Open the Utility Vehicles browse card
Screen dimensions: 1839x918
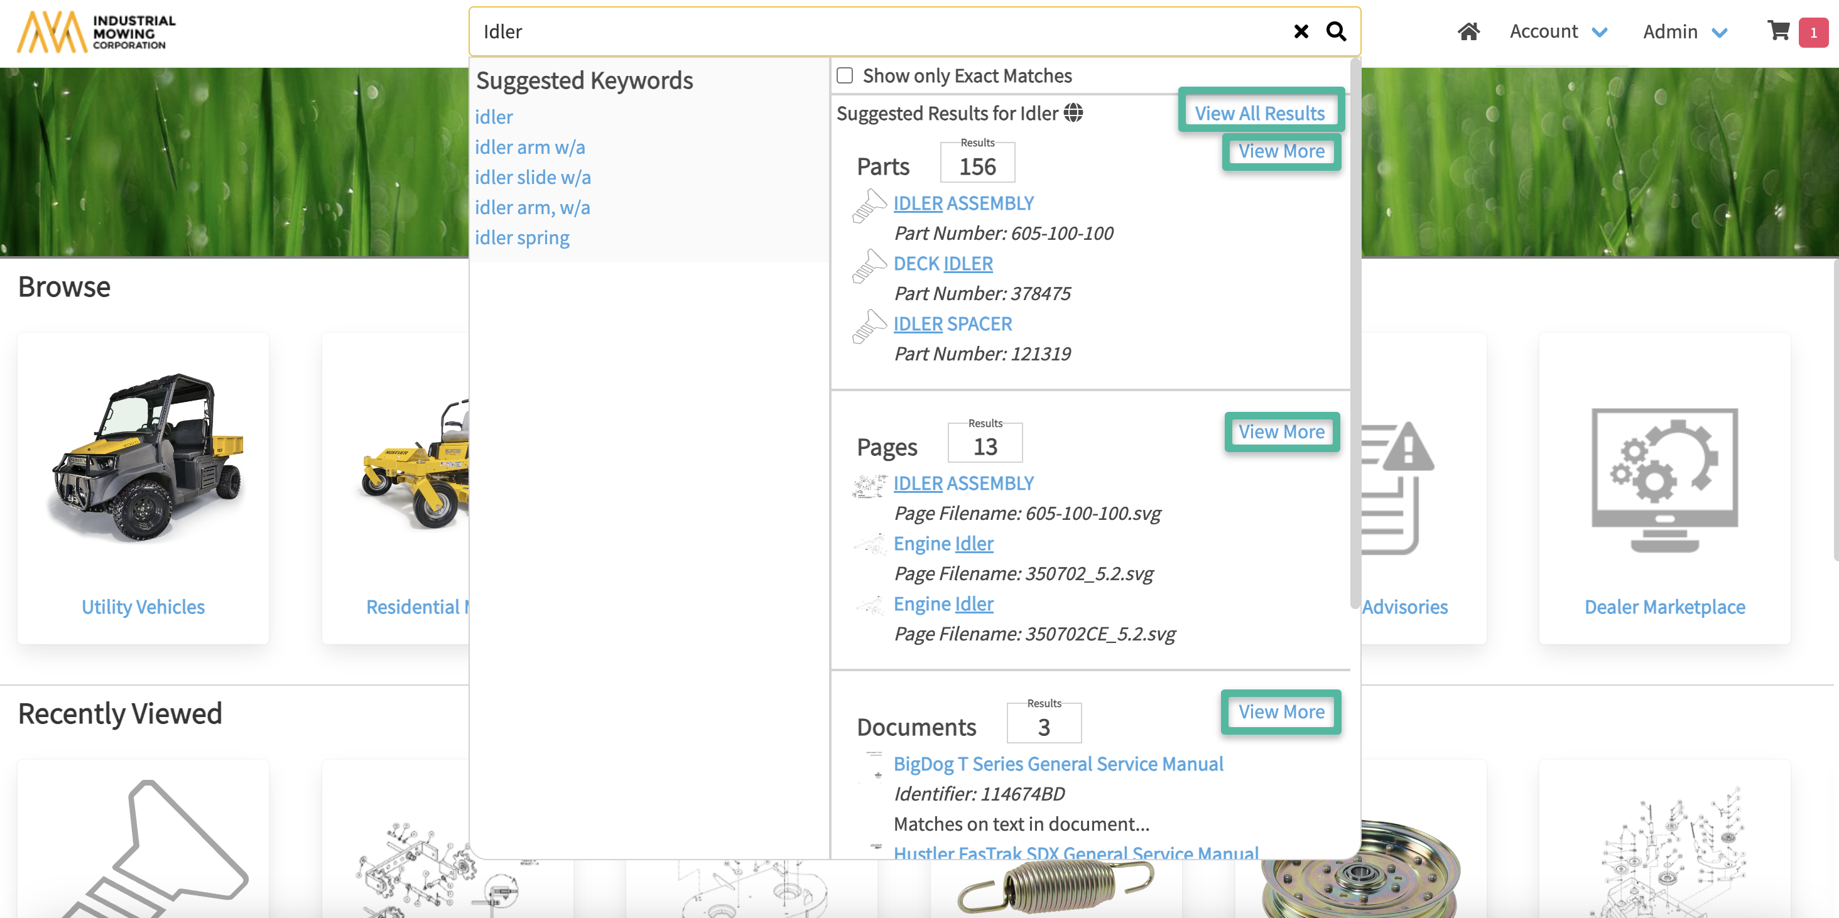(x=143, y=489)
